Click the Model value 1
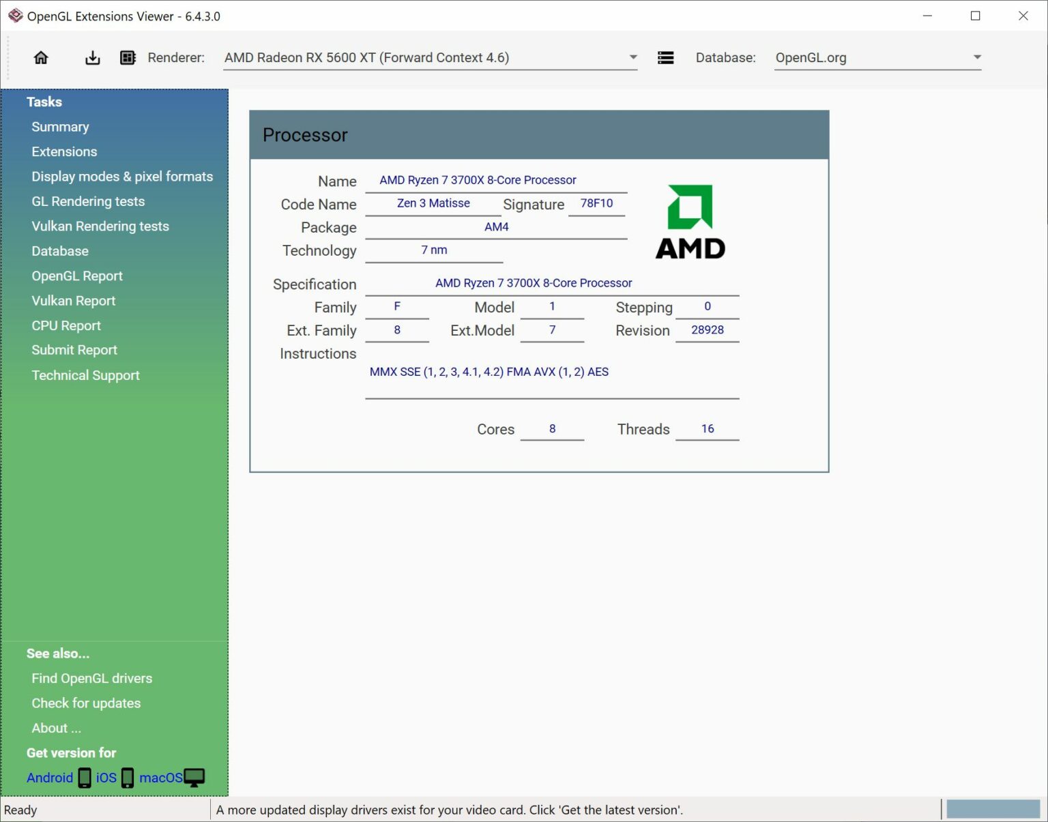Screen dimensions: 1048x822 coord(552,307)
